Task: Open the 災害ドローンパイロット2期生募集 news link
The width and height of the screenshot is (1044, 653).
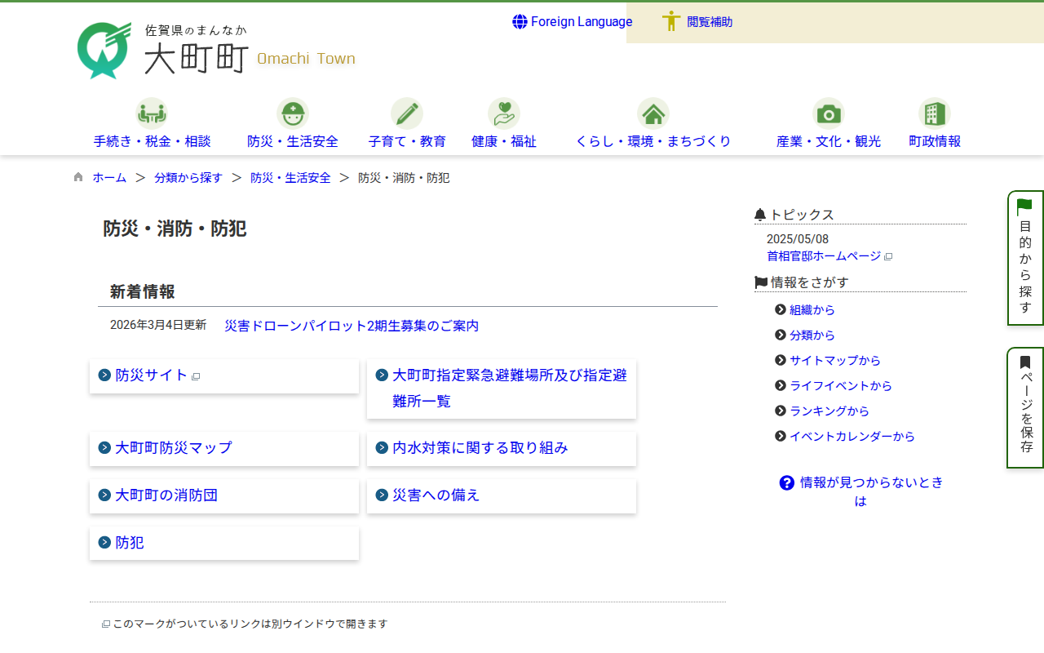Action: coord(352,326)
